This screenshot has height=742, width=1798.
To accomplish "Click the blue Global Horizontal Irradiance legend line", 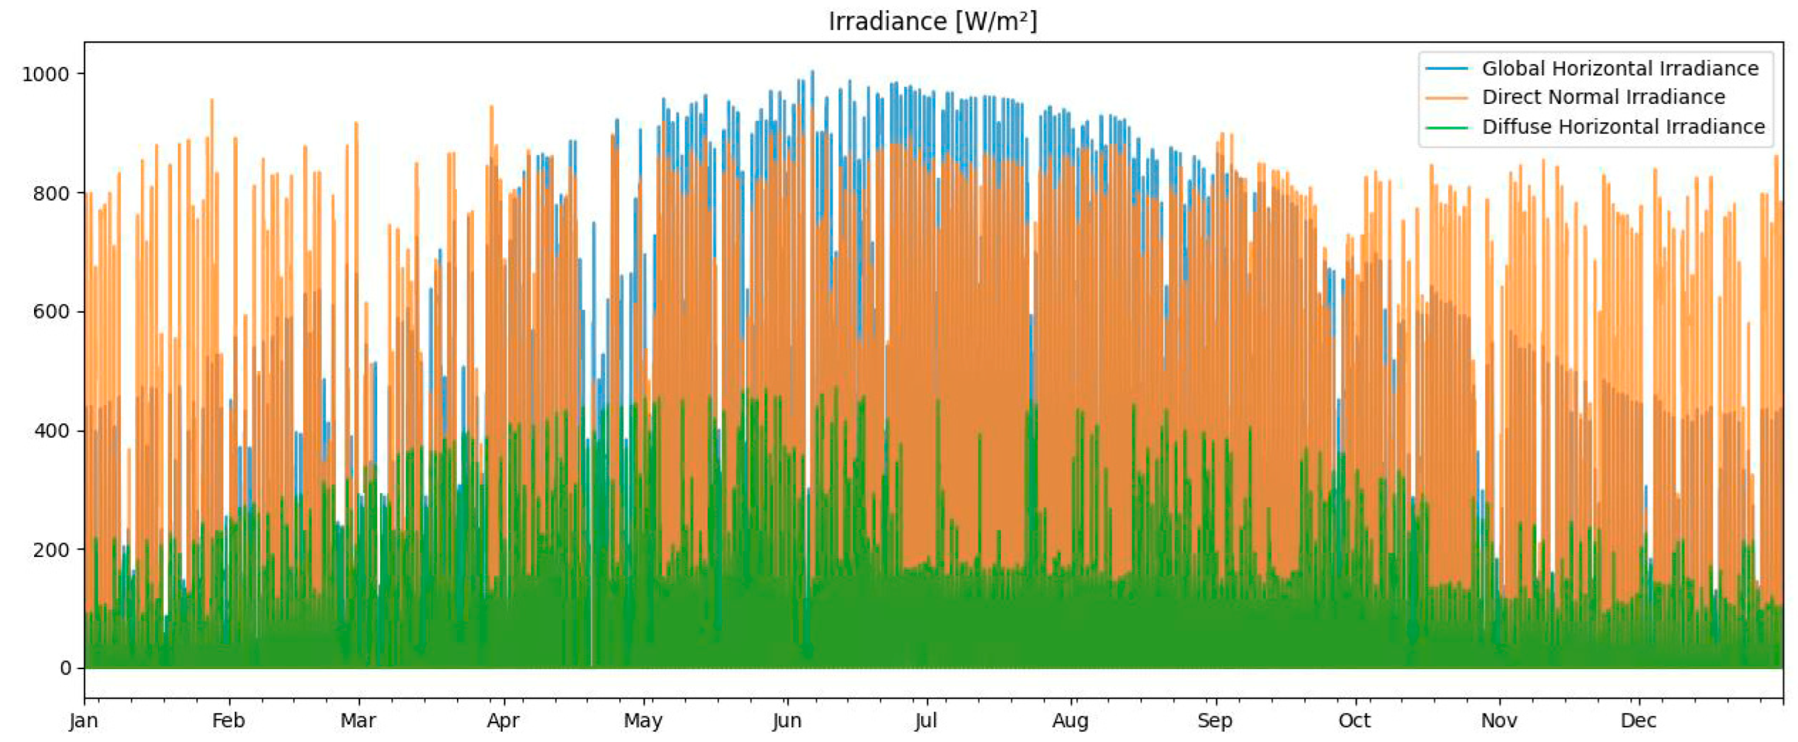I will pos(1446,69).
